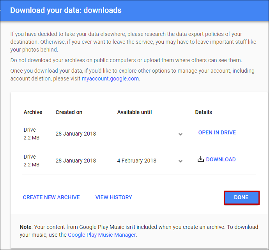The height and width of the screenshot is (250, 269).
Task: Expand the first Drive archive row chevron
Action: [181, 134]
